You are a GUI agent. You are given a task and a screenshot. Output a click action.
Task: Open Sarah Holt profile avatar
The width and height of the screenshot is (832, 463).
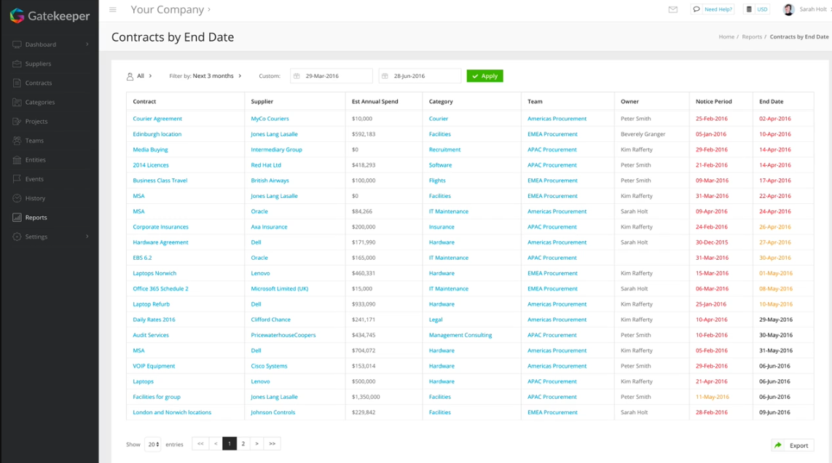click(788, 9)
